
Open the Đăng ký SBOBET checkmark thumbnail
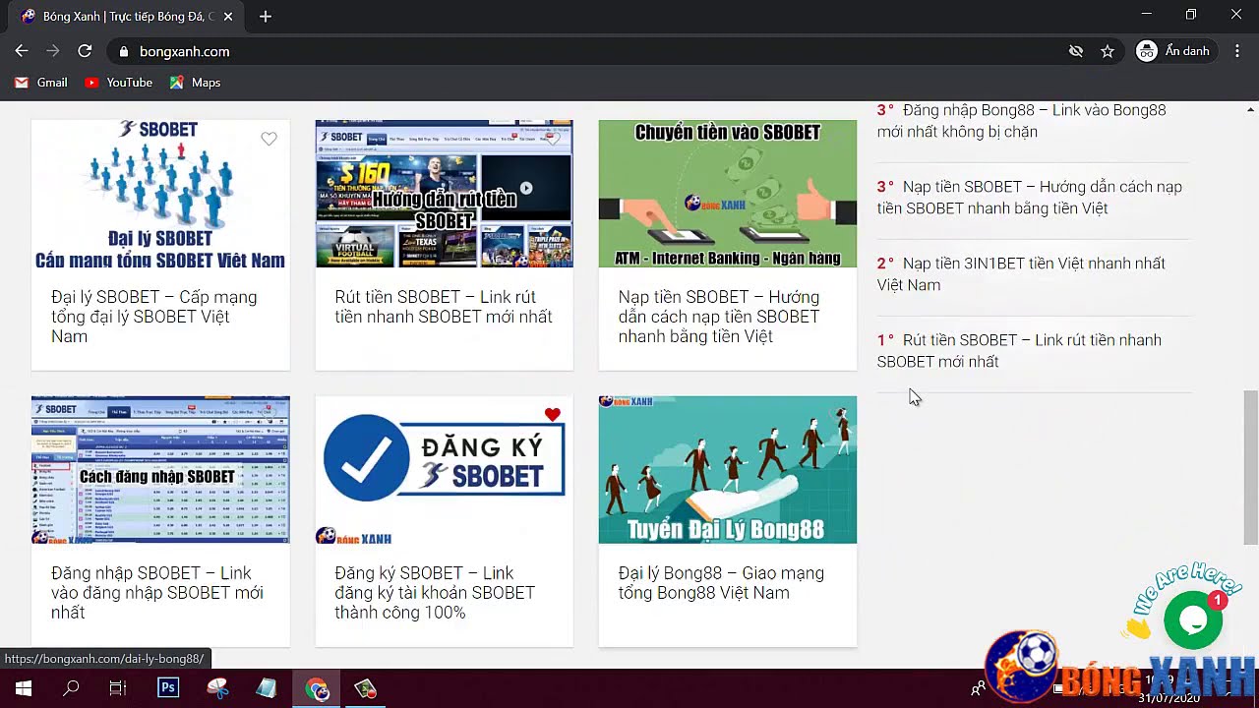tap(444, 470)
